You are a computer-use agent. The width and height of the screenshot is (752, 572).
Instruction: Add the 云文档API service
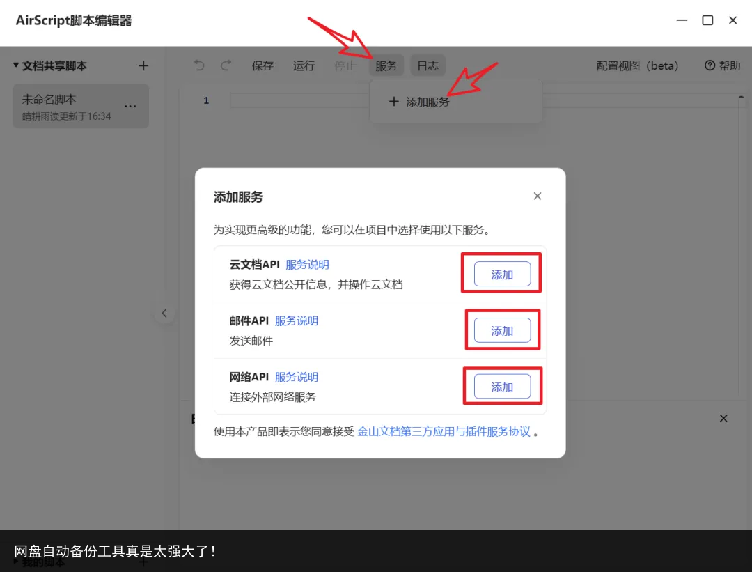click(502, 274)
